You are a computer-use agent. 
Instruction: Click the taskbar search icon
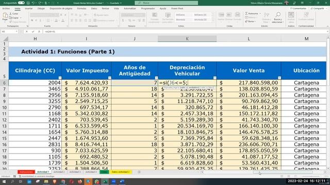click(12, 181)
